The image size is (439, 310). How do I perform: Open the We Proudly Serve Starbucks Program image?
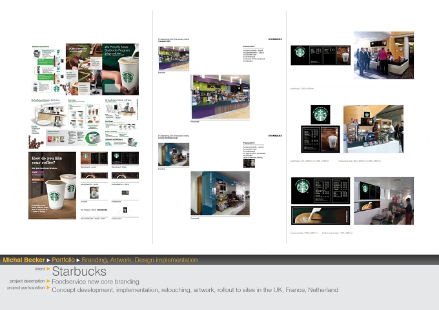(120, 69)
